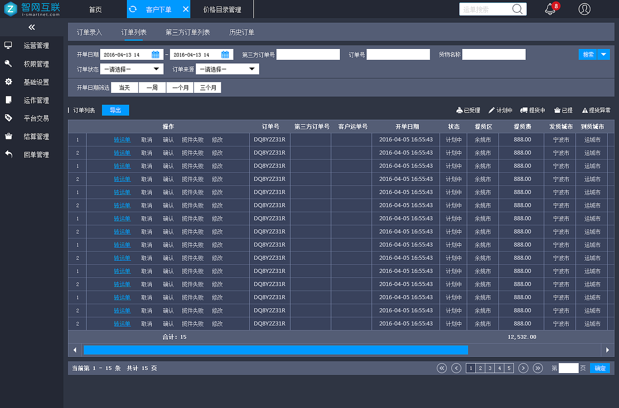
Task: Click the 已提 status icon
Action: point(557,110)
